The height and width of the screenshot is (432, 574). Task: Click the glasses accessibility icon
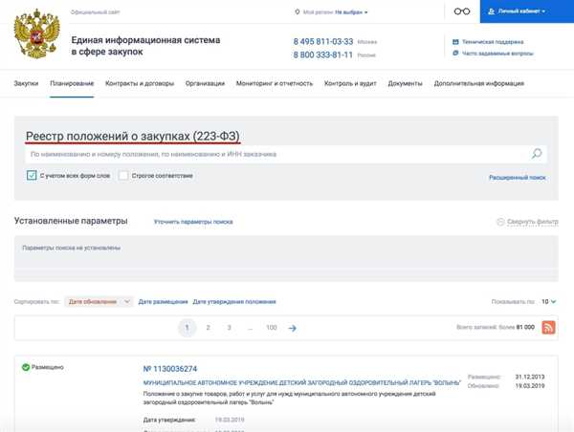(x=462, y=11)
